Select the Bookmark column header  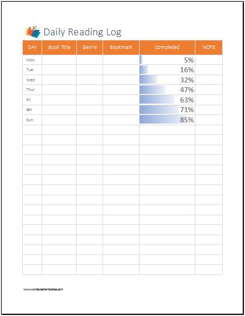click(121, 47)
